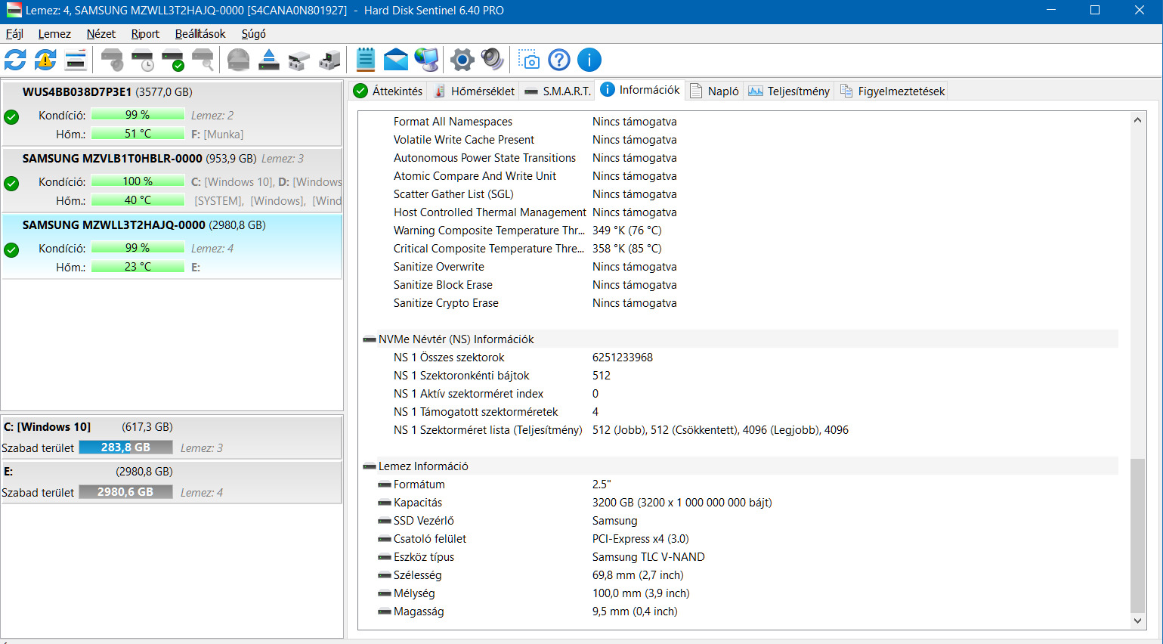Click the globe and monitor icon

pos(426,60)
